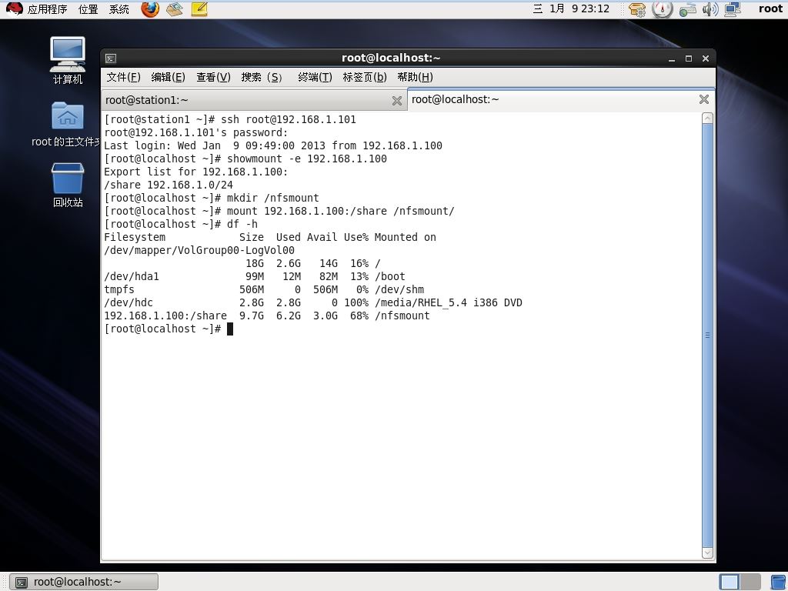This screenshot has width=788, height=591.
Task: Click the root user label in the panel
Action: 770,9
